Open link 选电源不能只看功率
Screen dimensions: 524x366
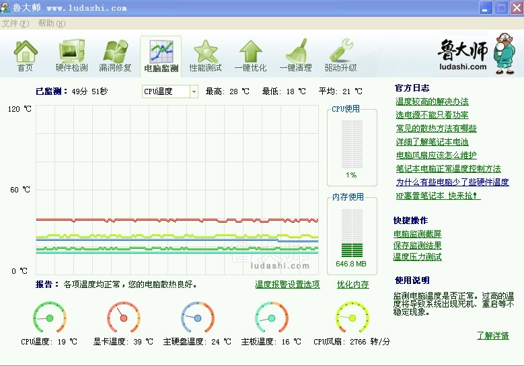point(432,115)
